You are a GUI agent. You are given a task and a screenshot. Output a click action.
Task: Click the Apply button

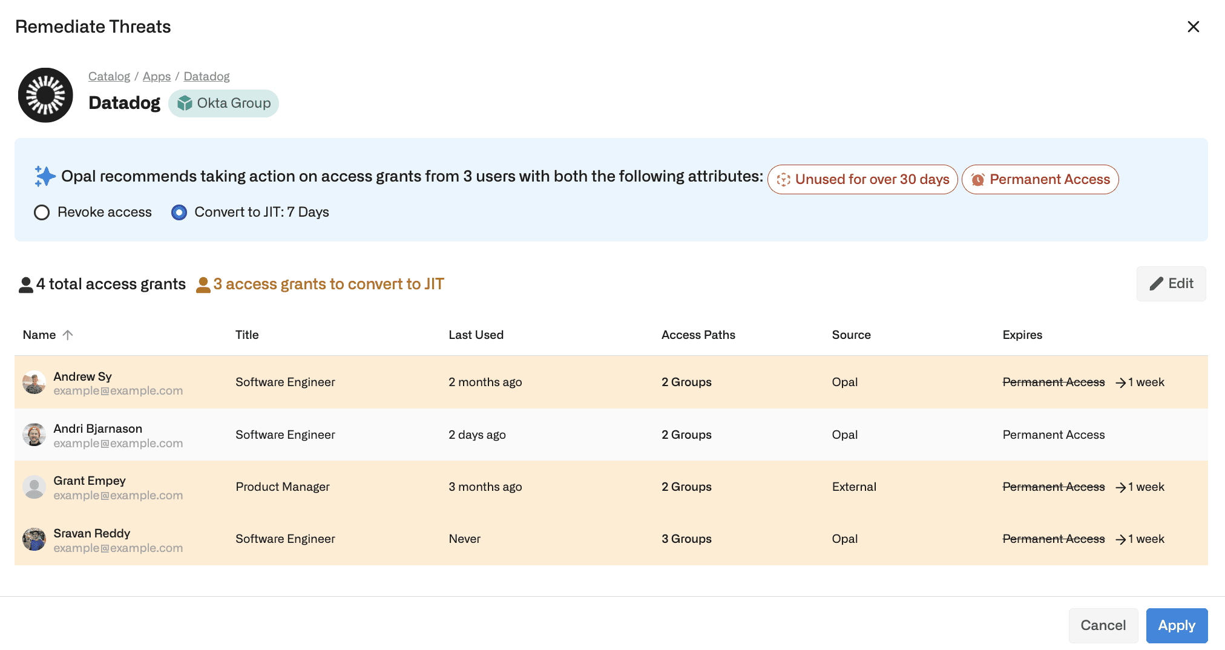point(1177,625)
